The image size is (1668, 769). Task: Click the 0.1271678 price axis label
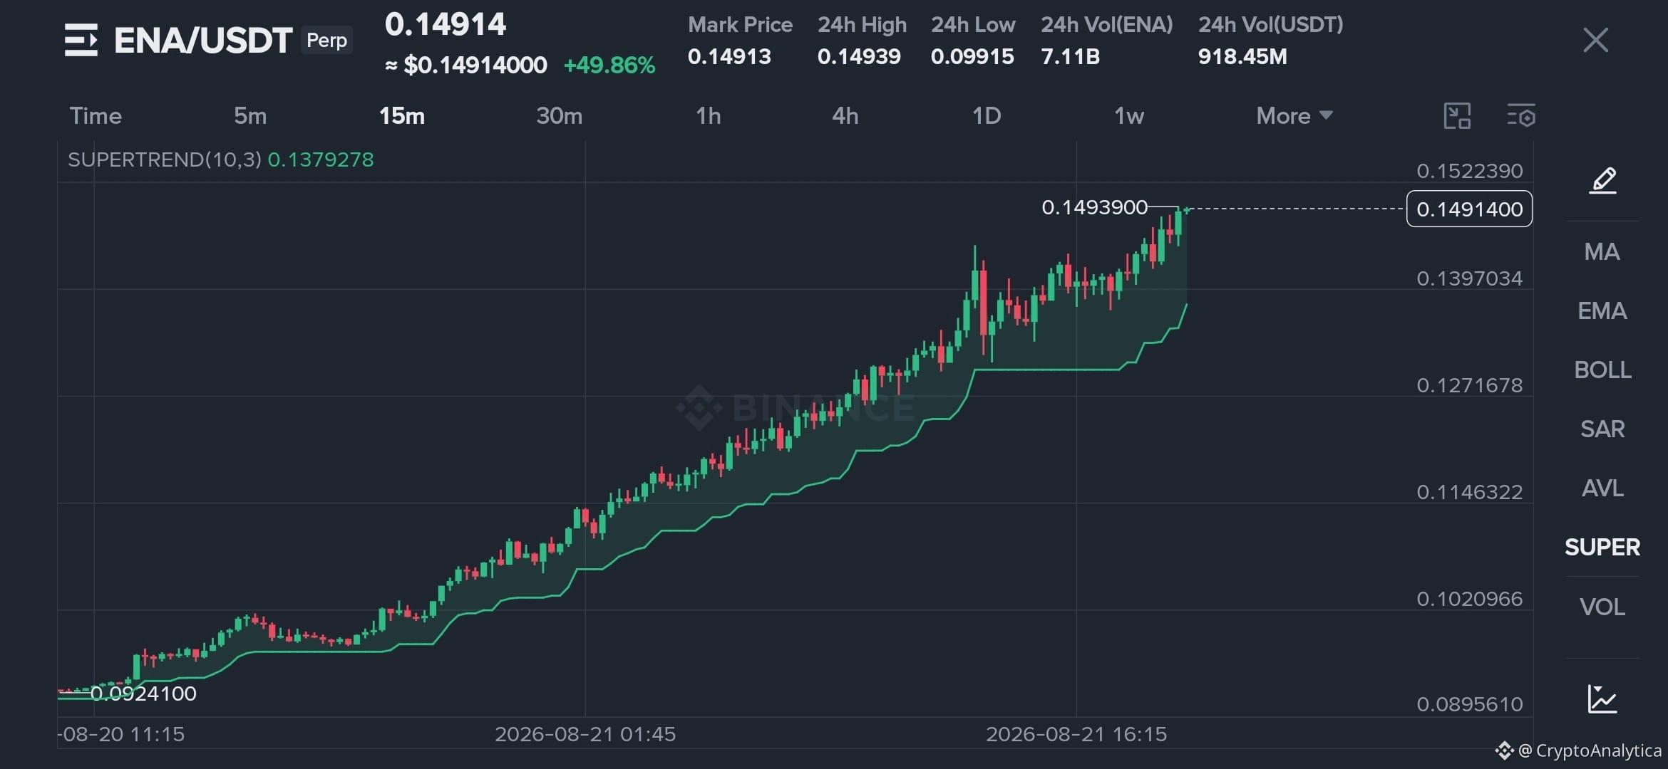(x=1469, y=385)
